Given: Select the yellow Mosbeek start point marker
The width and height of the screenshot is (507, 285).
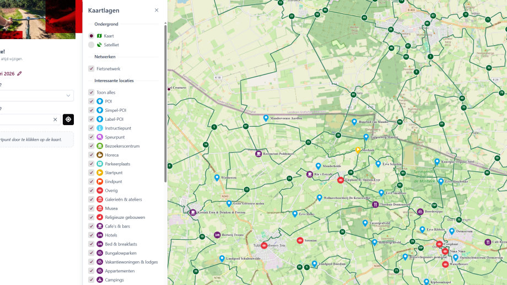Looking at the screenshot, I should pos(358,149).
